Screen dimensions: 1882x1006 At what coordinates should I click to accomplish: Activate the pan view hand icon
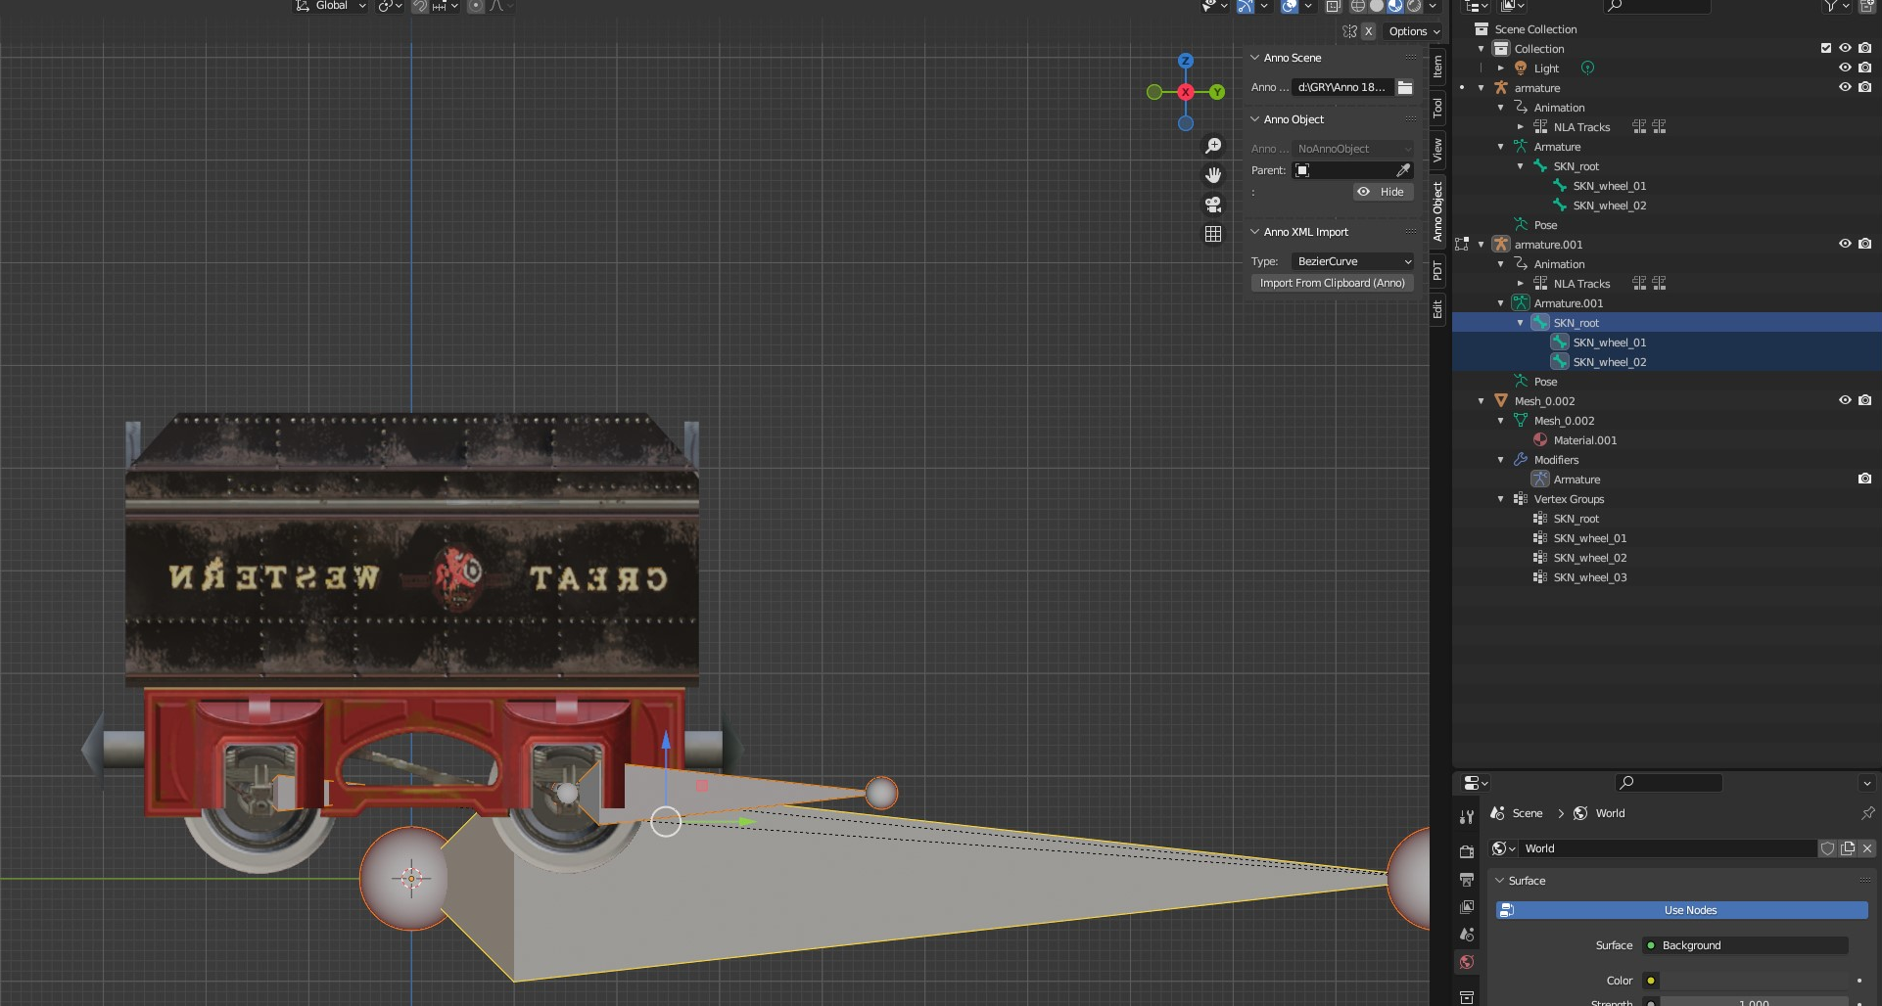[x=1213, y=175]
